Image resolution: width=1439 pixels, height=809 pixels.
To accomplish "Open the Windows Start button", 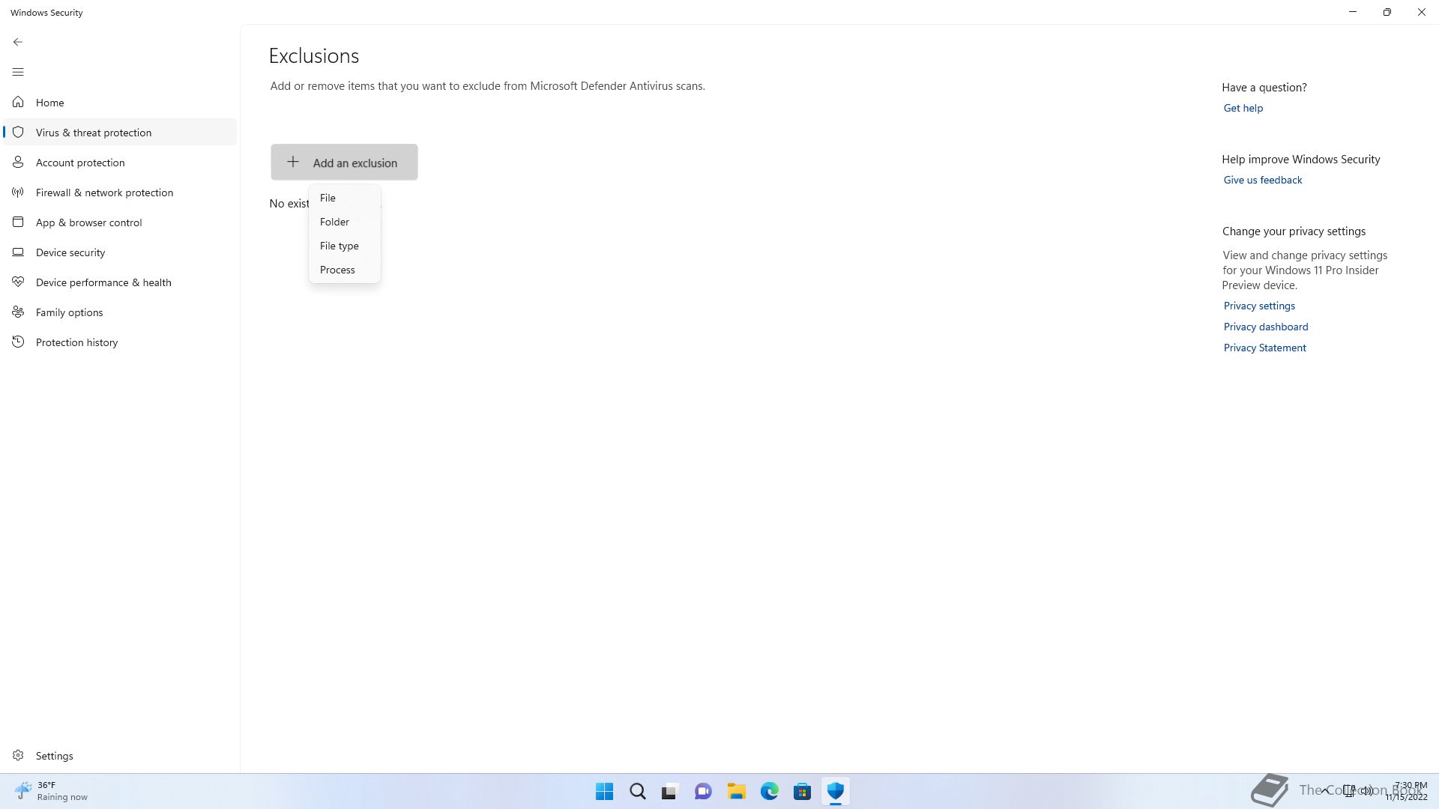I will (x=604, y=791).
